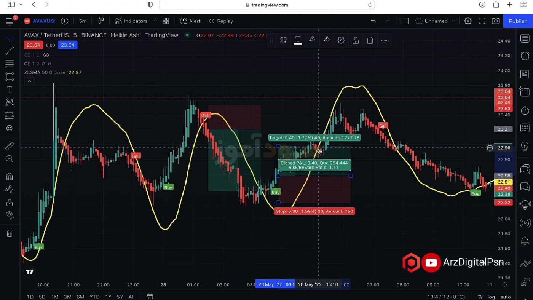
Task: Select the text annotation tool in left sidebar
Action: [10, 90]
